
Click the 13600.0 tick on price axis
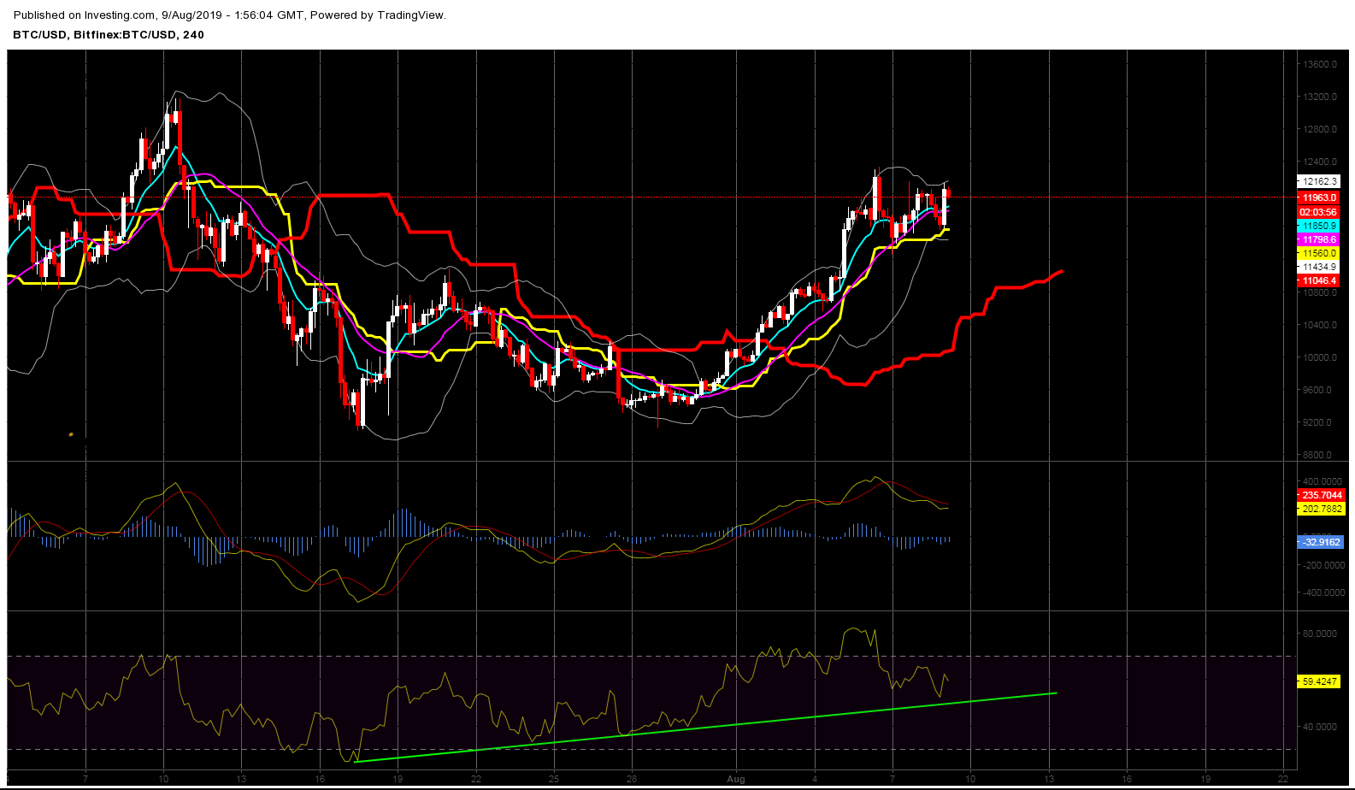coord(1321,64)
